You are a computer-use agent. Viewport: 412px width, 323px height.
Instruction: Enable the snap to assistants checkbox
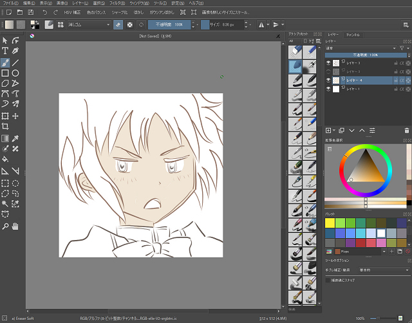(x=329, y=281)
